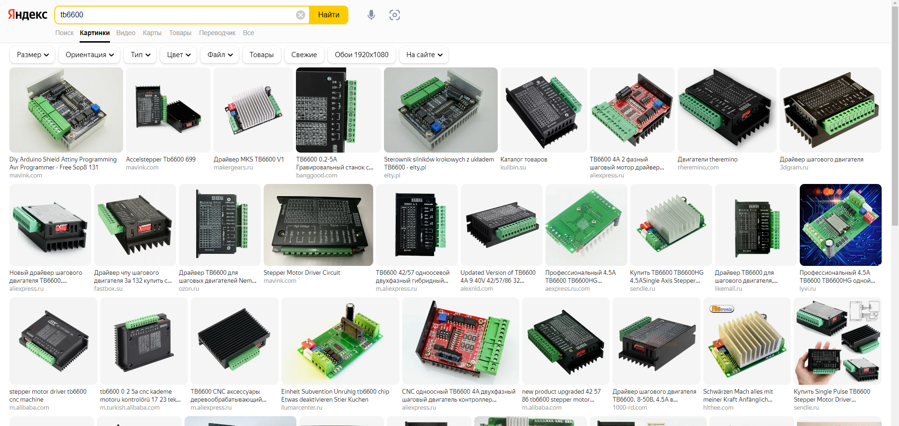Open the Видео tab
The height and width of the screenshot is (426, 899).
pyautogui.click(x=125, y=33)
